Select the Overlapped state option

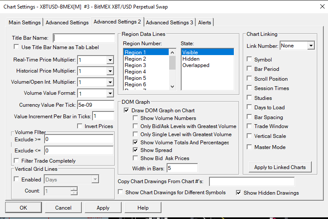pos(208,65)
